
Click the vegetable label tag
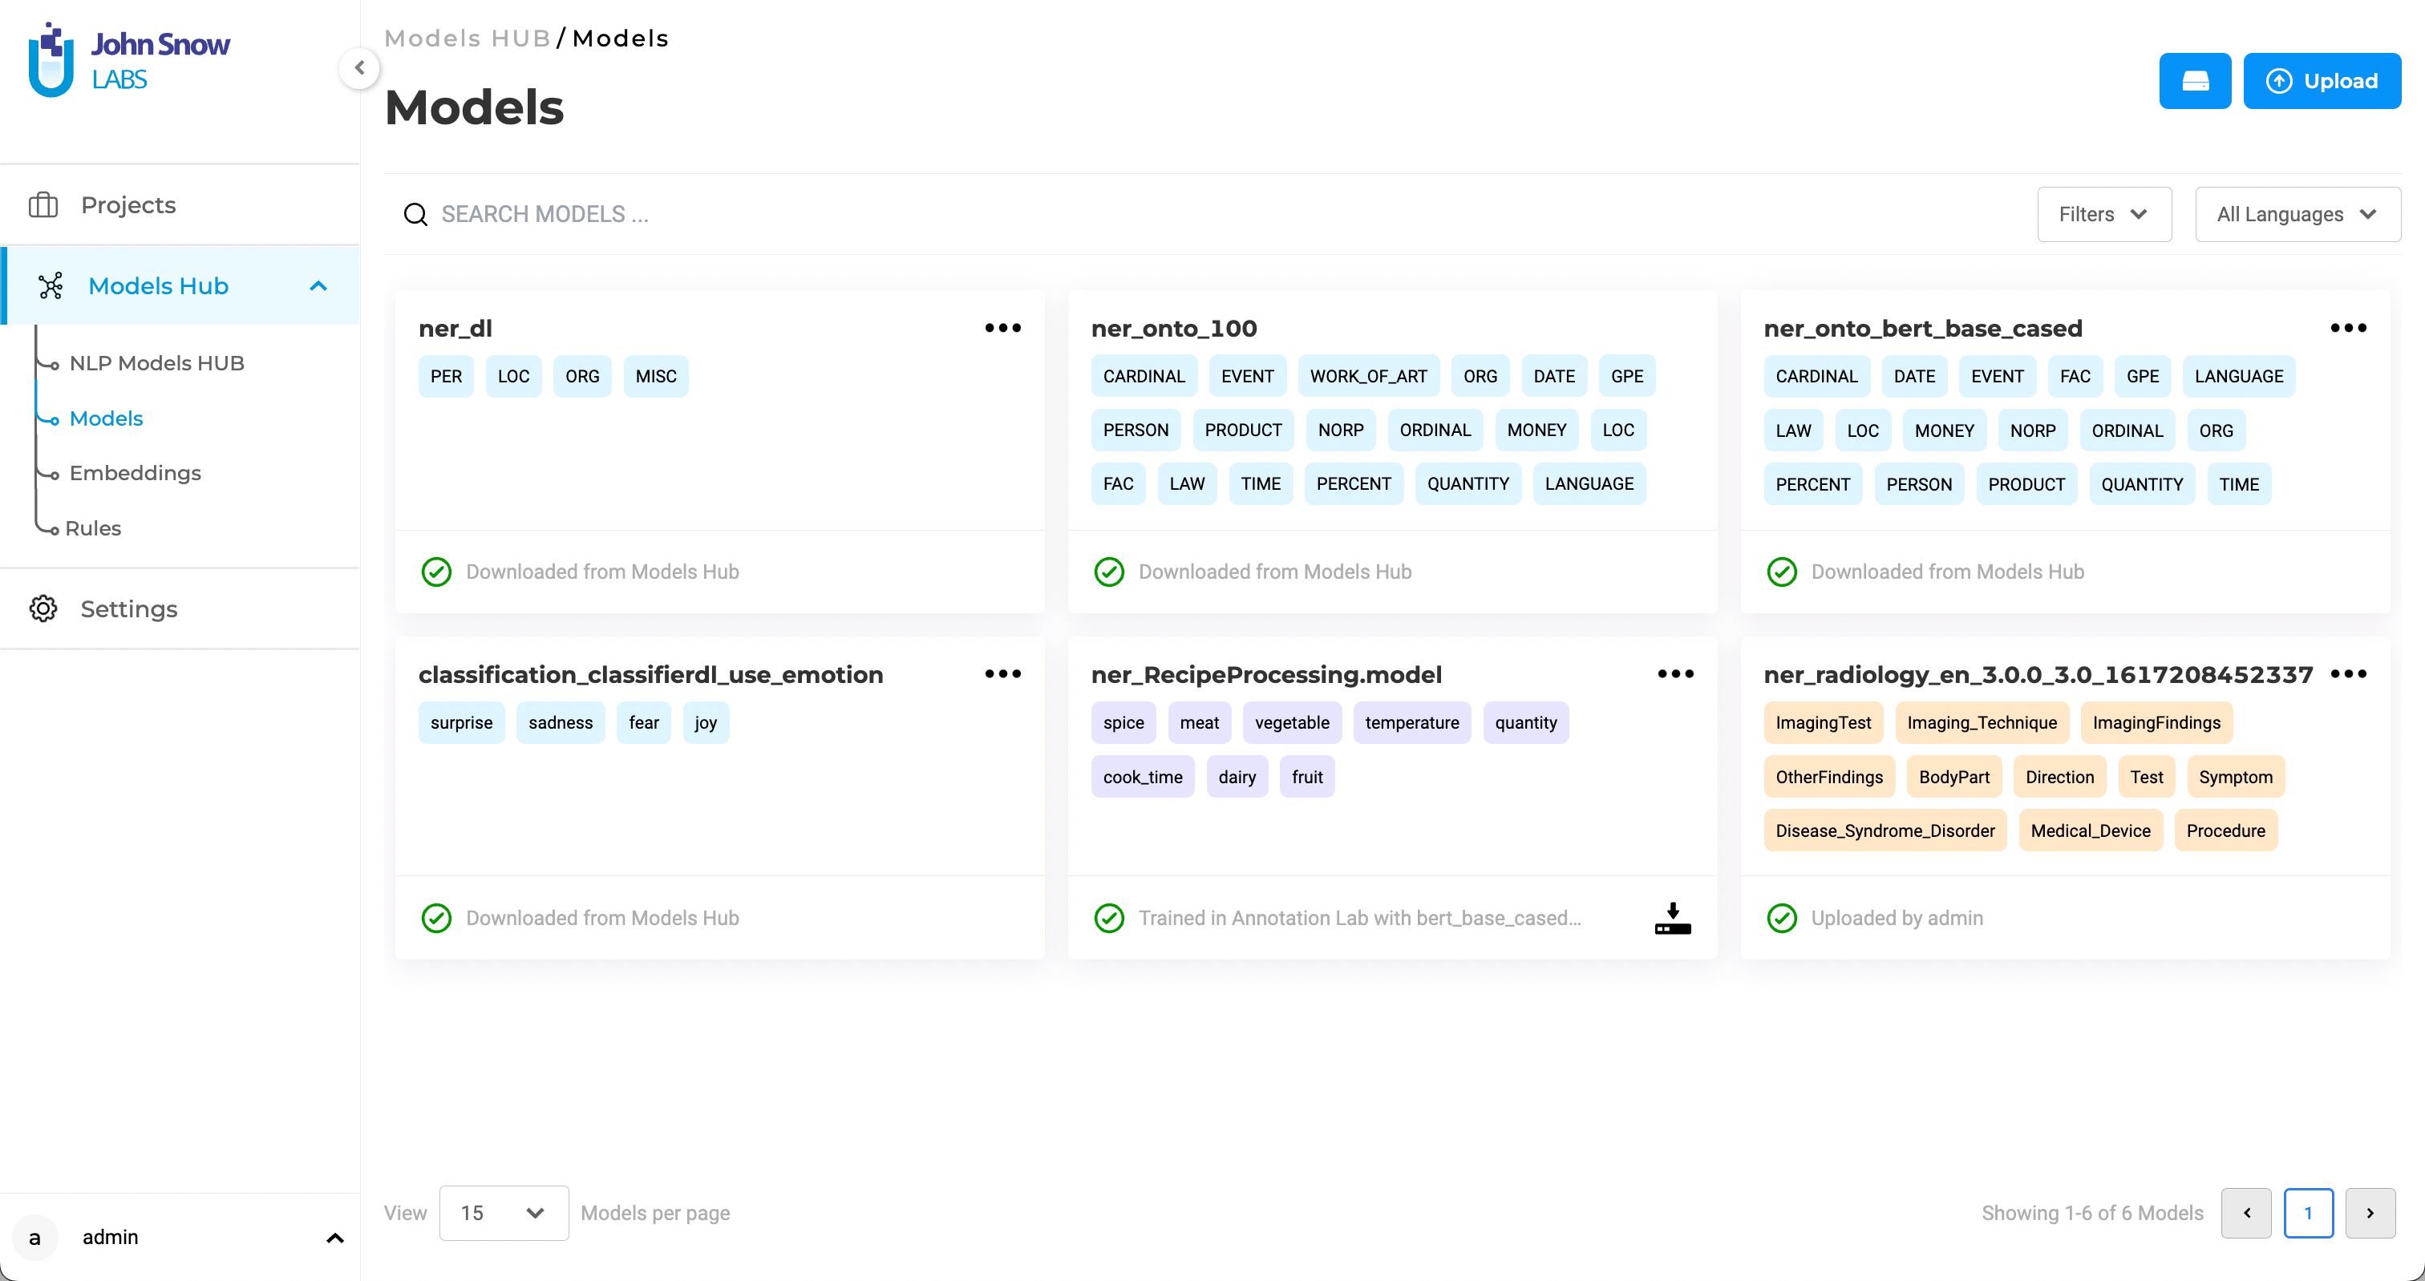(x=1292, y=723)
